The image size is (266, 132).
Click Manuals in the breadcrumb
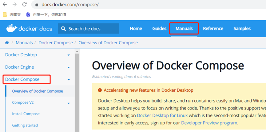point(24,43)
